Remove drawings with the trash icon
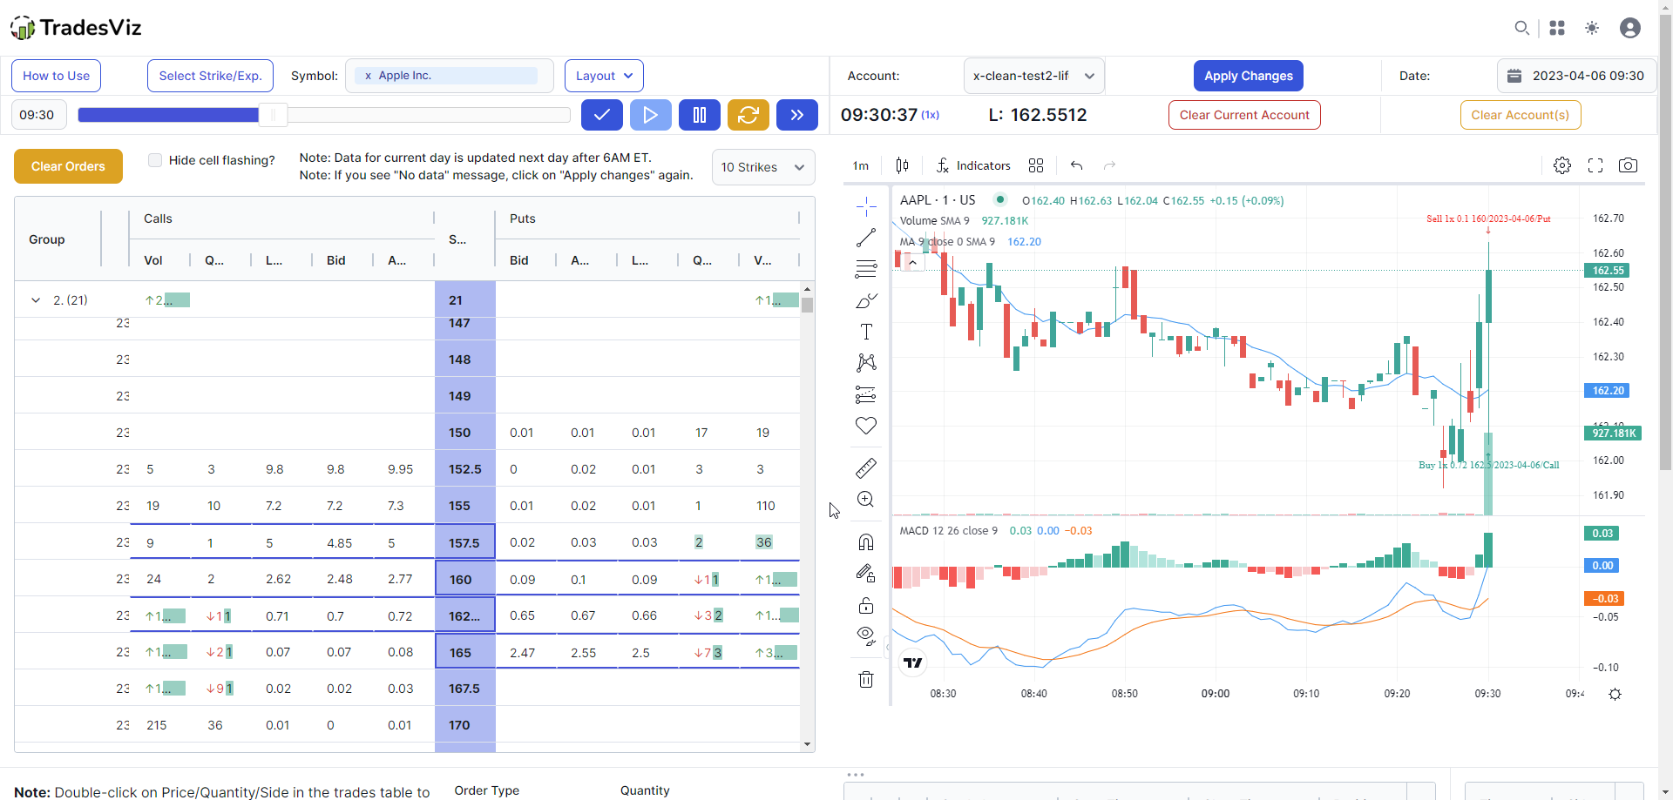The image size is (1673, 800). (x=865, y=679)
